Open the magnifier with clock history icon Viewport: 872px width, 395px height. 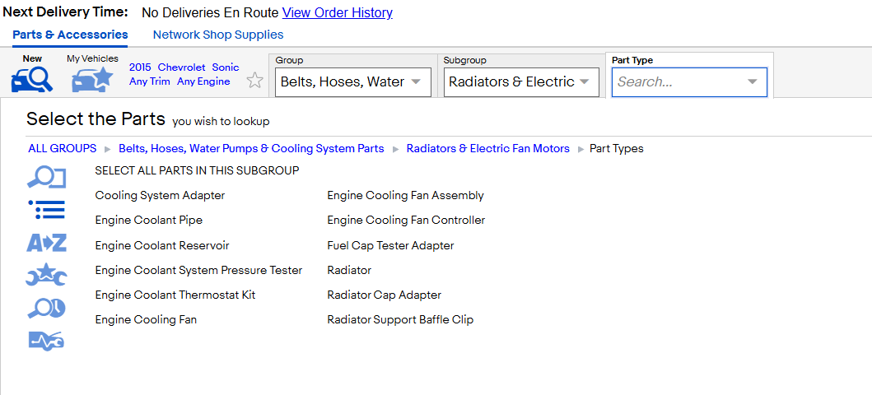pyautogui.click(x=47, y=309)
